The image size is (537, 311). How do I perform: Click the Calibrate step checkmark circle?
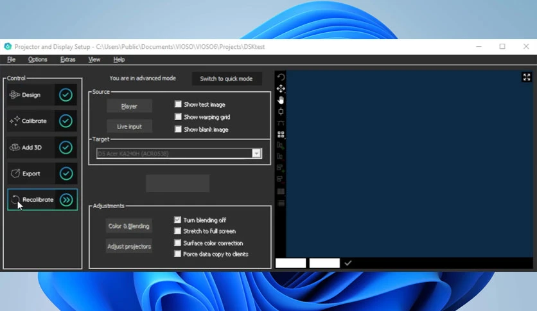(66, 121)
